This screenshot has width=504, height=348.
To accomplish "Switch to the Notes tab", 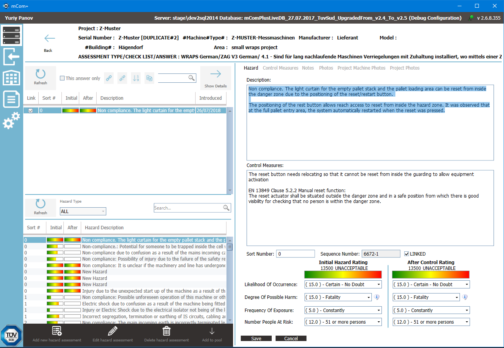I will pyautogui.click(x=308, y=68).
